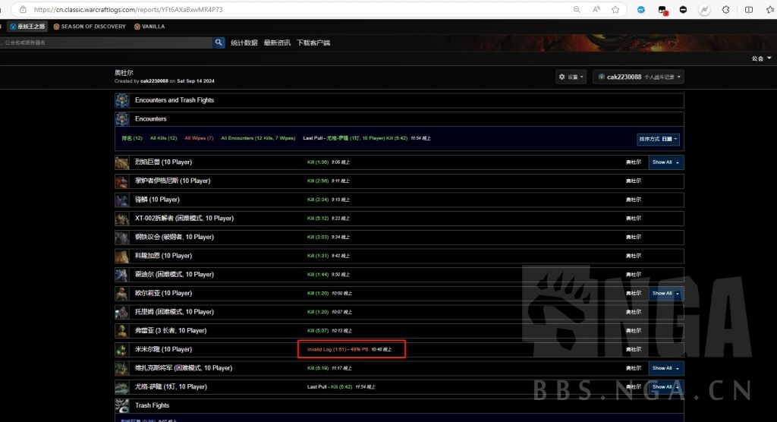The width and height of the screenshot is (777, 422).
Task: Open the 最新资讯 menu item
Action: (277, 43)
